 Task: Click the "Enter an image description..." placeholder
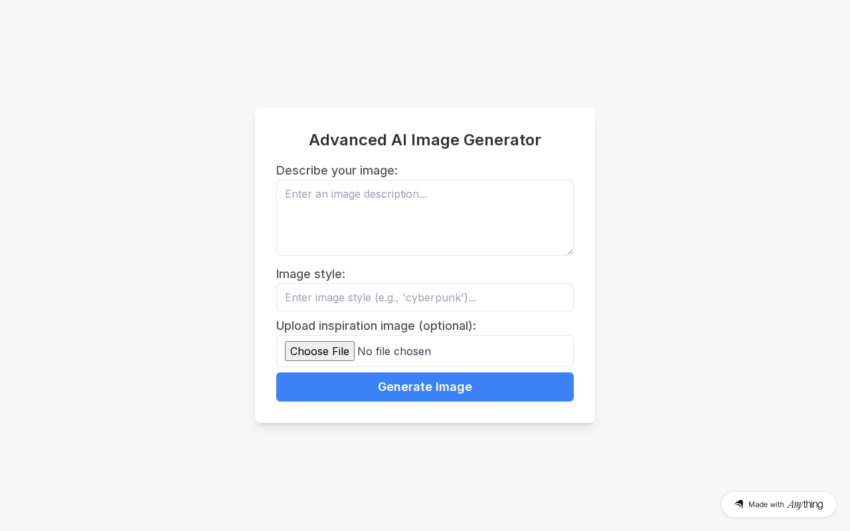(x=356, y=194)
